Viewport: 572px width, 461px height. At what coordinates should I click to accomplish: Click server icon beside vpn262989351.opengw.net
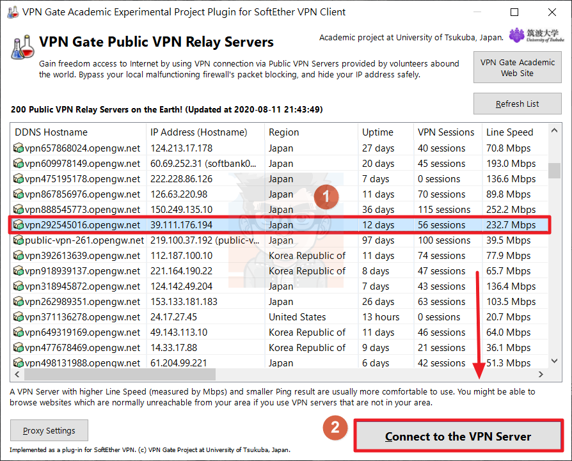pyautogui.click(x=19, y=302)
